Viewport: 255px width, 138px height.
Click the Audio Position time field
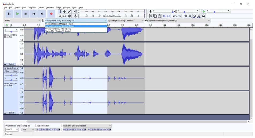[48, 129]
